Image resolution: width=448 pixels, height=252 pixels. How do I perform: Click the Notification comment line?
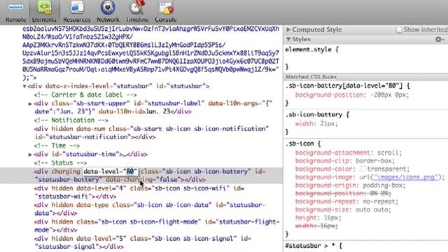71,120
